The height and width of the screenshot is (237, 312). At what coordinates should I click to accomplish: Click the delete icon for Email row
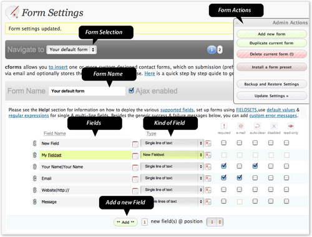point(208,178)
